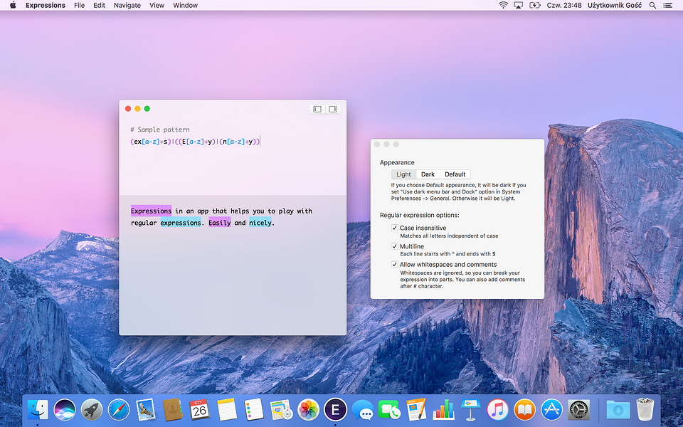This screenshot has width=683, height=427.
Task: Click the Spotlight search icon
Action: [x=652, y=5]
